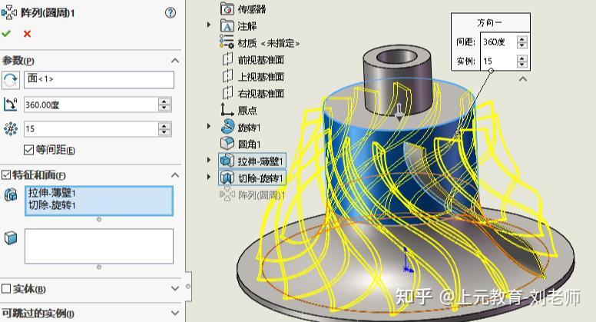
Task: Click the 方向一 callout handle circle
Action: (x=491, y=71)
